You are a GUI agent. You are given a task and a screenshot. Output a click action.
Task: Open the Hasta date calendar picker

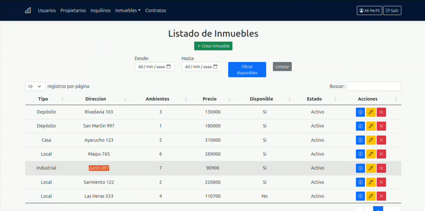(216, 67)
